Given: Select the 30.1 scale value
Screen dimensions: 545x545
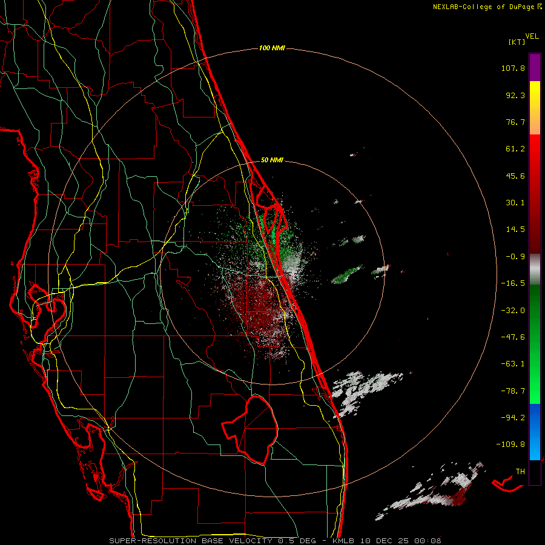Looking at the screenshot, I should 515,203.
